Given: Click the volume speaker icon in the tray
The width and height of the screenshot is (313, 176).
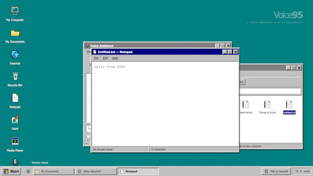Looking at the screenshot, I should (296, 171).
